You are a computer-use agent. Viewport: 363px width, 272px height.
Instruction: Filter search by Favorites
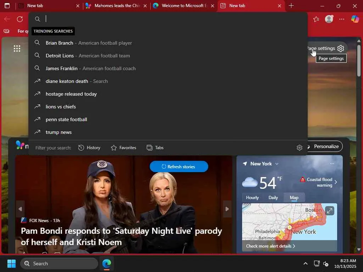123,148
